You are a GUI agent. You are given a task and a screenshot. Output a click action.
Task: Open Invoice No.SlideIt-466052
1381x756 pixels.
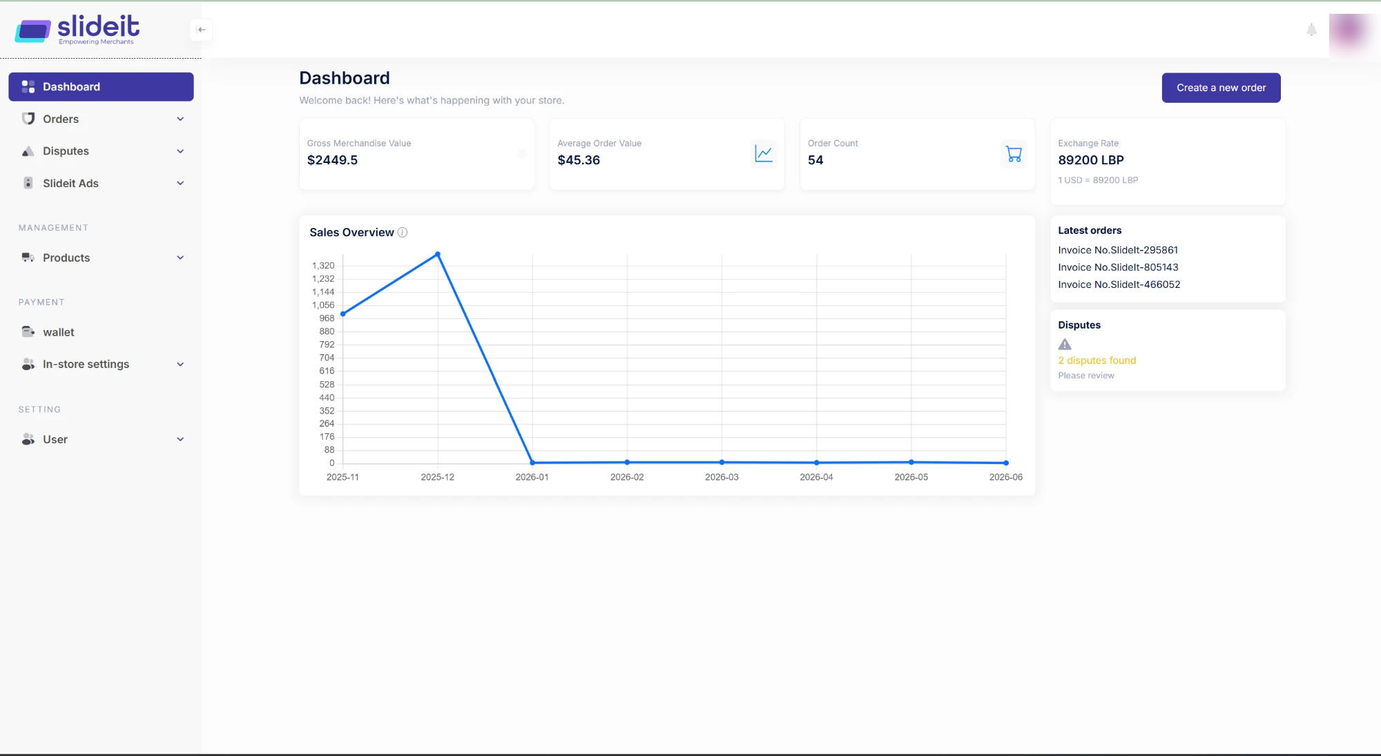pos(1119,284)
